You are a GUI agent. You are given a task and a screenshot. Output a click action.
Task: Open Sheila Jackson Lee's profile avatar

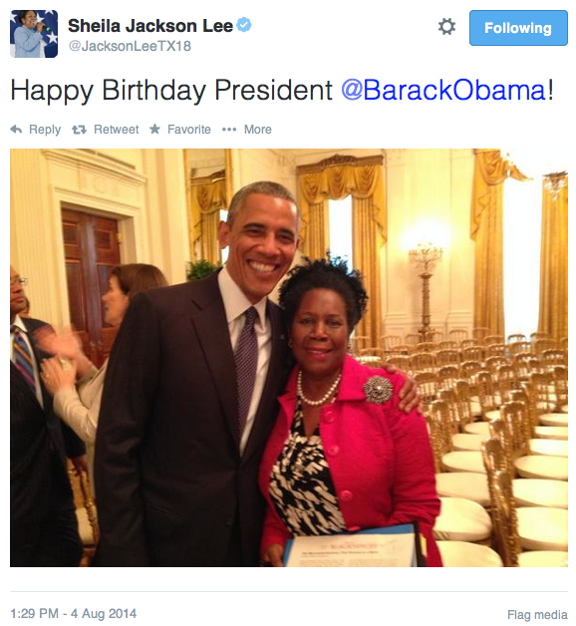[34, 34]
